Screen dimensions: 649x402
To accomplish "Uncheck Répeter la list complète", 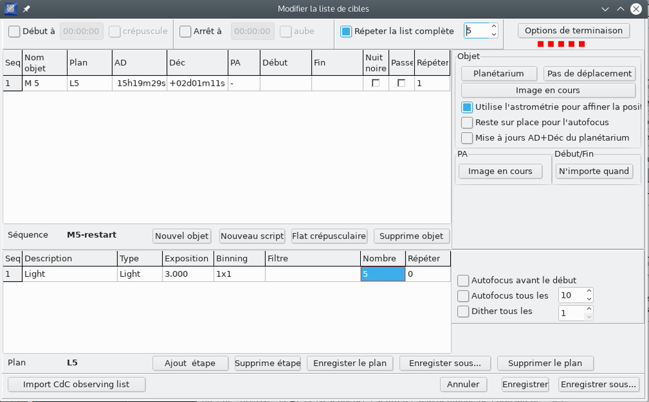I will [x=346, y=31].
